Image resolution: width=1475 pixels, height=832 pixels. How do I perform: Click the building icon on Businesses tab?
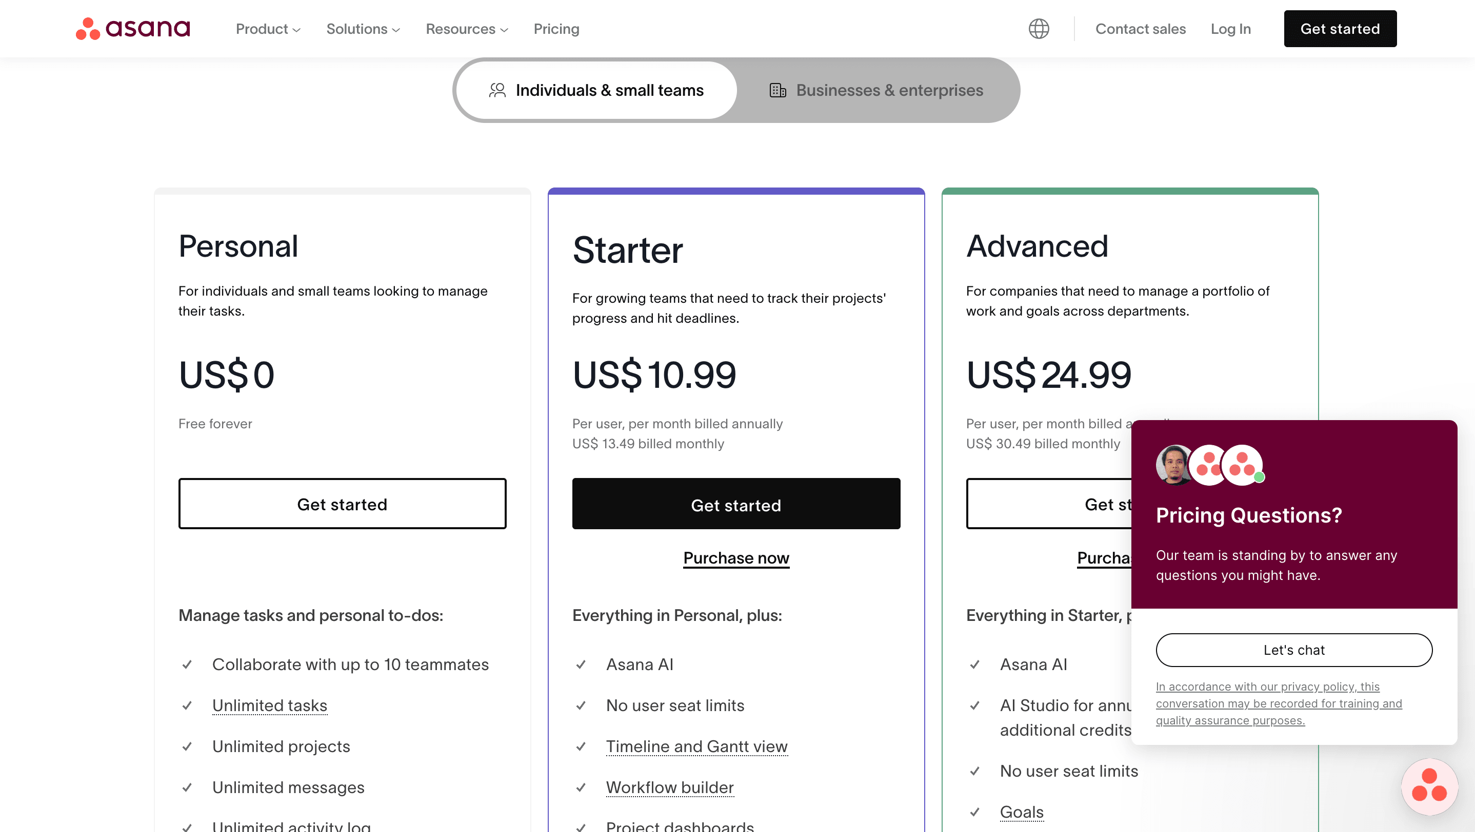[x=778, y=90]
